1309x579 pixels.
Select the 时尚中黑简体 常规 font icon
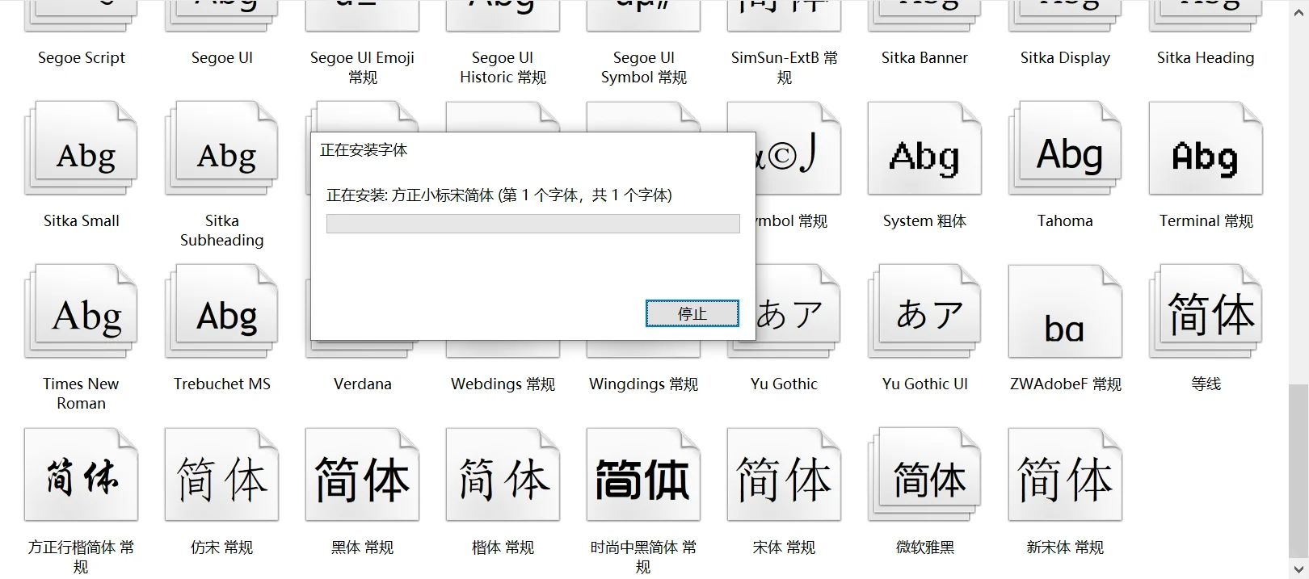coord(643,475)
